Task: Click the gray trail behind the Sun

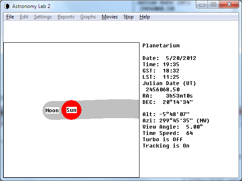Action: [110, 109]
